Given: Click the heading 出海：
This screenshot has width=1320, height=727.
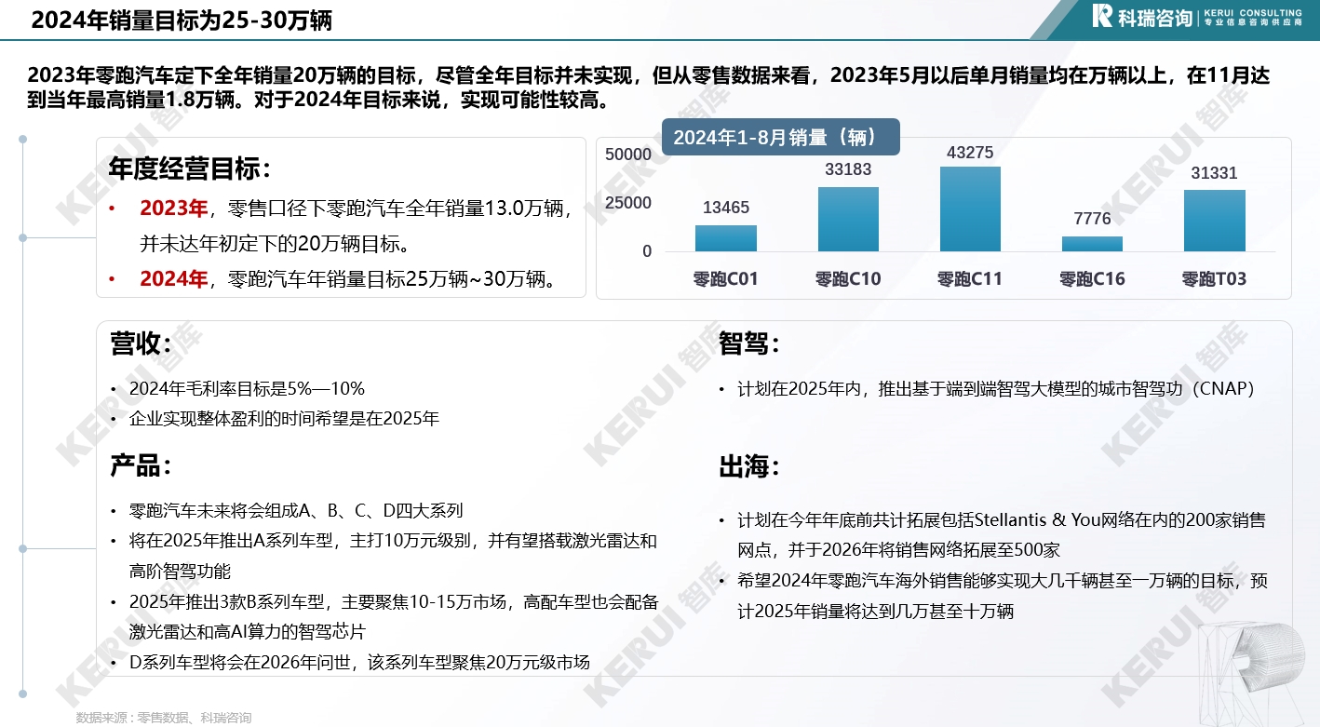Looking at the screenshot, I should (x=749, y=466).
